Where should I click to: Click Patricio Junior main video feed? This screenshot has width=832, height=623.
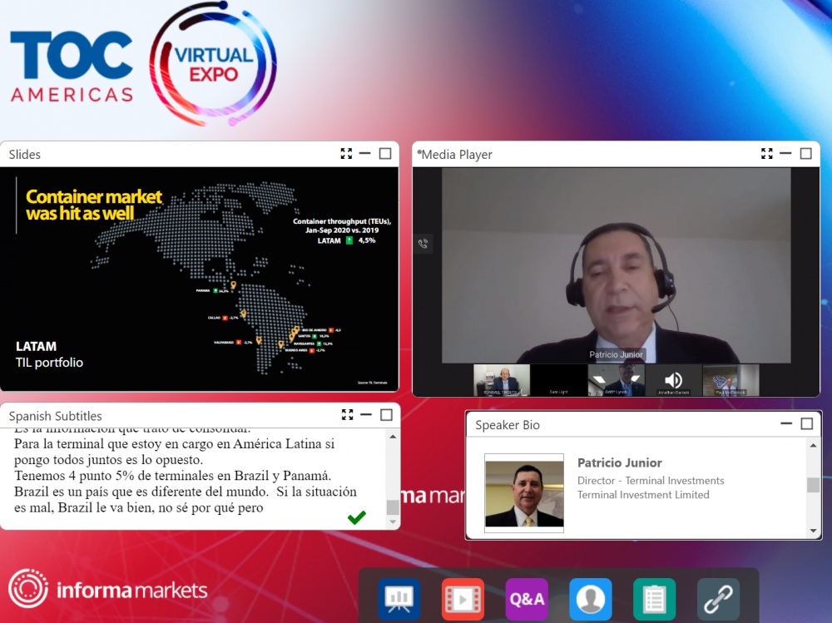(616, 265)
